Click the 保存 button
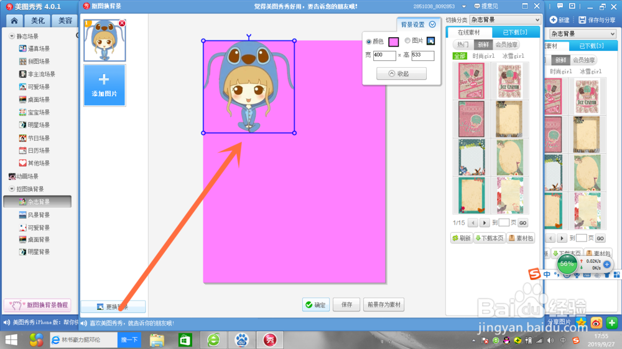The image size is (622, 349). coord(346,305)
